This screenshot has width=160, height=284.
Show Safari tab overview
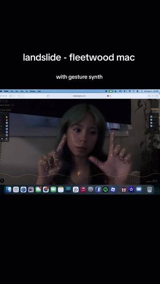click(157, 96)
